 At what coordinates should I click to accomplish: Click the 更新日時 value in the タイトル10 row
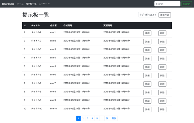[117, 108]
